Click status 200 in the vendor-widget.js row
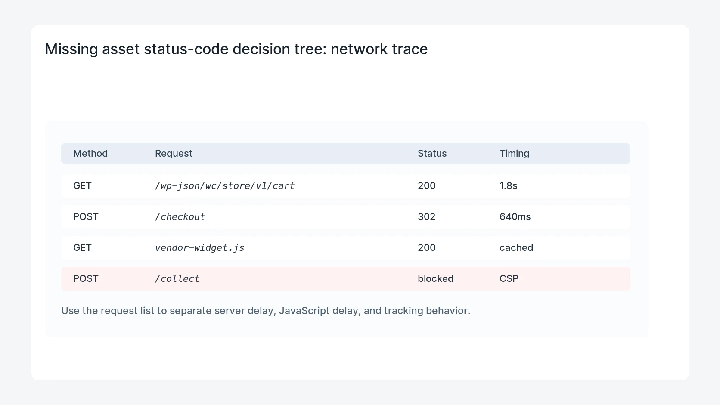Screen dimensions: 720x405 tap(427, 248)
